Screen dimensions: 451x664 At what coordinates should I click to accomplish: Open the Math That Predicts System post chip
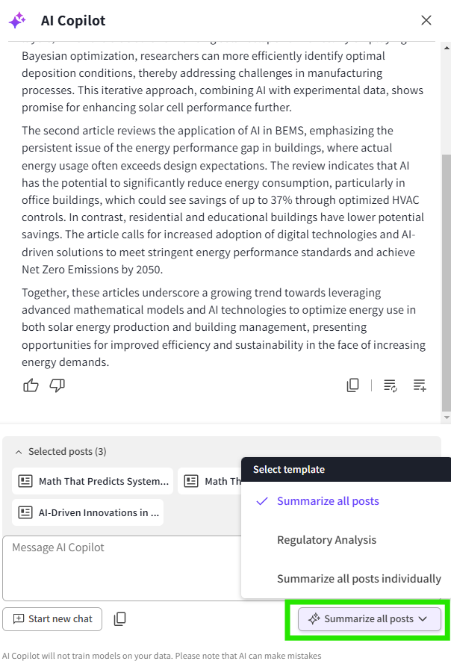93,482
